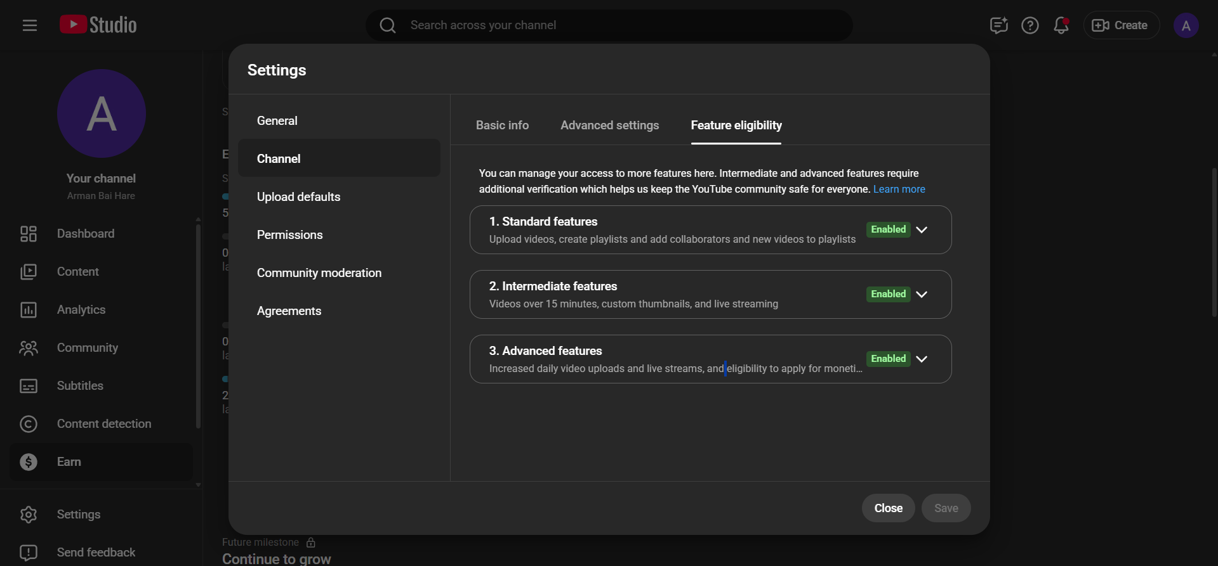The image size is (1218, 566).
Task: Click the YouTube Studio logo
Action: 98,25
